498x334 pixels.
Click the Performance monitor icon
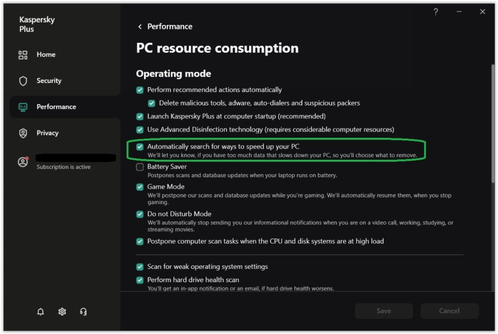tap(23, 107)
